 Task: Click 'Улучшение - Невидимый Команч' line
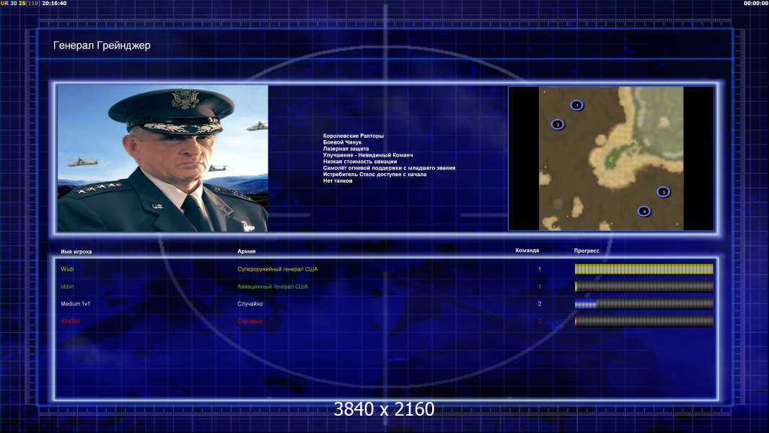(368, 155)
